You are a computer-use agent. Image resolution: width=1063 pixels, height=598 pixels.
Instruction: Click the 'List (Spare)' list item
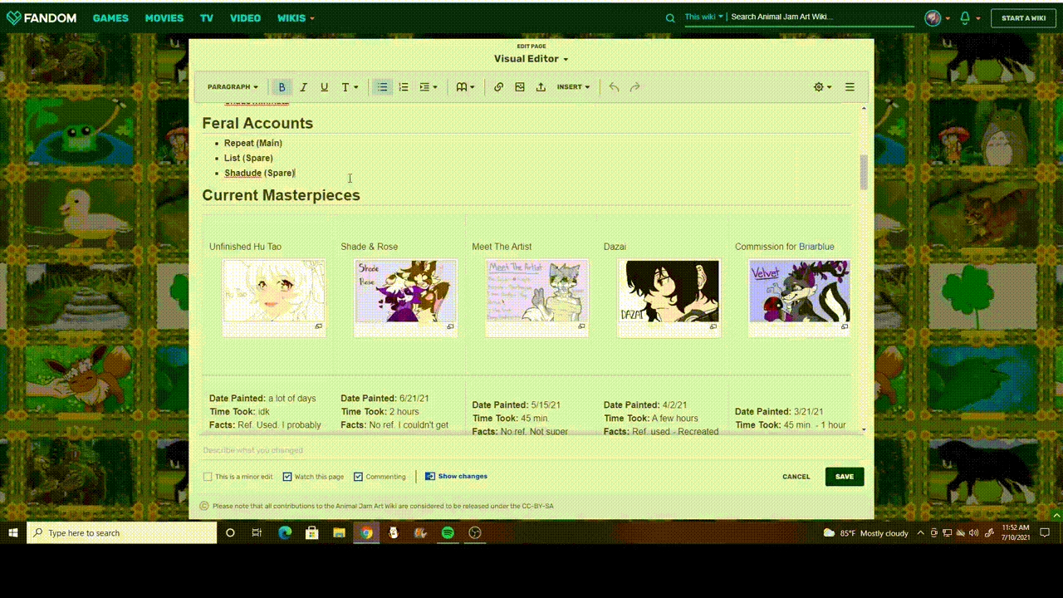point(248,158)
